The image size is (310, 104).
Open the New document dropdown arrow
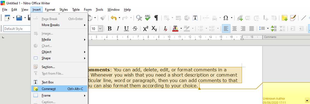click(x=13, y=18)
